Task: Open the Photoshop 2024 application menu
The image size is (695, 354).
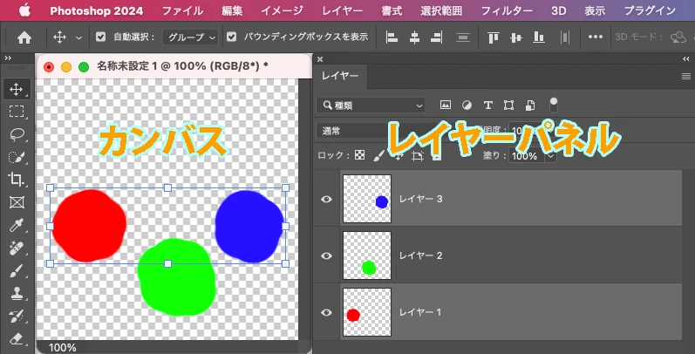Action: pyautogui.click(x=96, y=10)
